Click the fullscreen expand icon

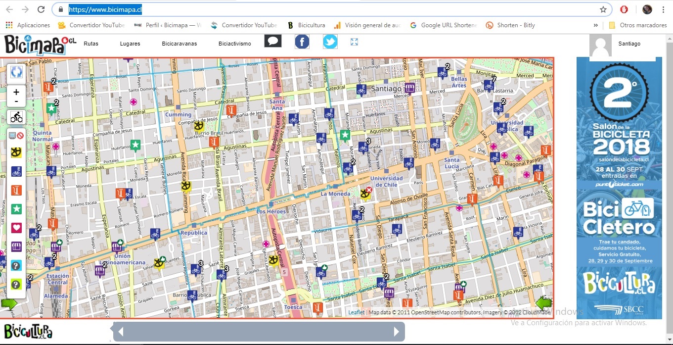[x=354, y=42]
